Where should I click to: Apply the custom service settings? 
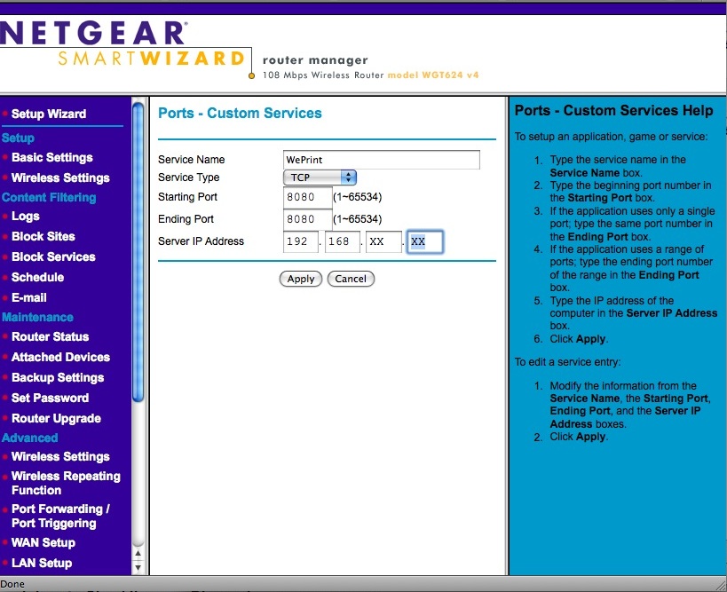coord(300,279)
